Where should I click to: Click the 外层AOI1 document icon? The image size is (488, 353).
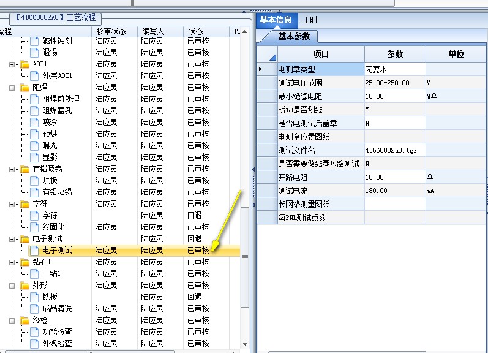[34, 76]
